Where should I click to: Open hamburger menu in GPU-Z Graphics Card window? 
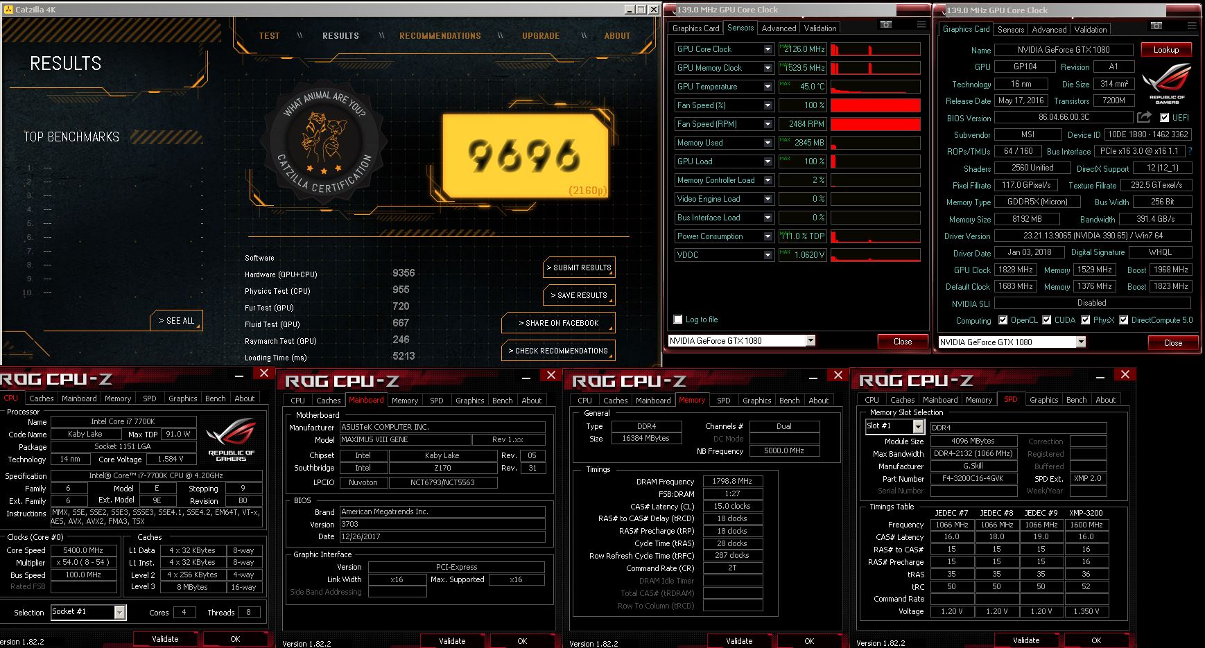click(x=1192, y=26)
